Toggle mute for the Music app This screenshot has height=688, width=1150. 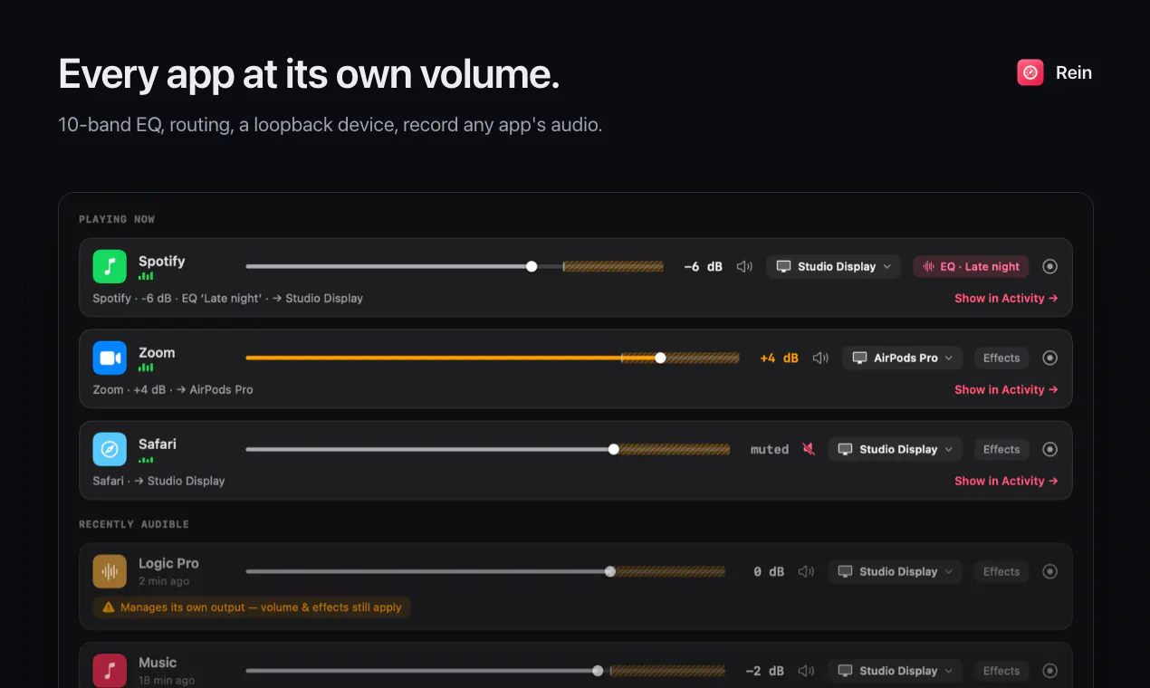click(x=806, y=671)
